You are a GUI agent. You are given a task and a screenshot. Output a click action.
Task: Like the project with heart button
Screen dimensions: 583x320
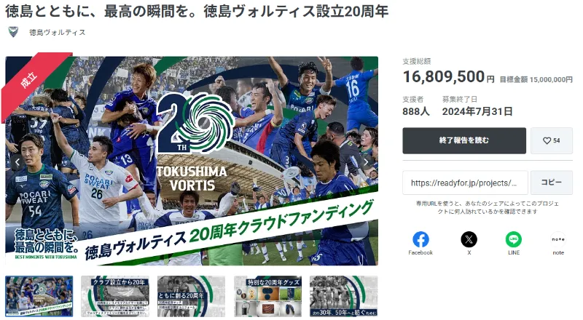click(x=552, y=140)
